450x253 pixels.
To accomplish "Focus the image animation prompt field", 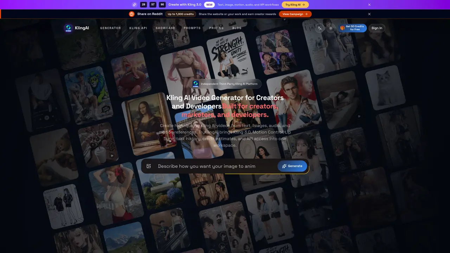I will coord(214,166).
